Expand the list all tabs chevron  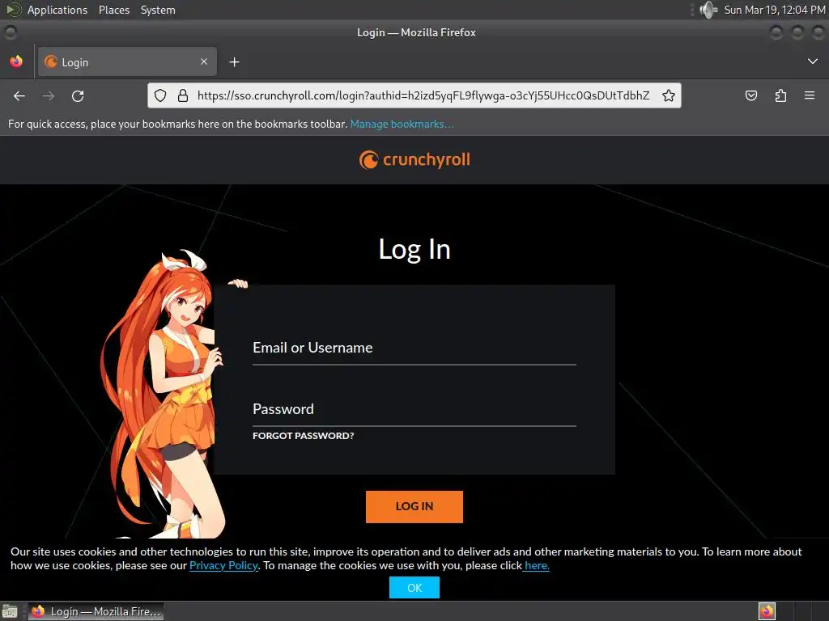pos(813,61)
